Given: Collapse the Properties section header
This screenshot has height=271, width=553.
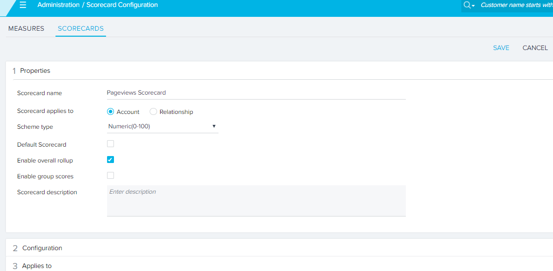Looking at the screenshot, I should pyautogui.click(x=279, y=71).
